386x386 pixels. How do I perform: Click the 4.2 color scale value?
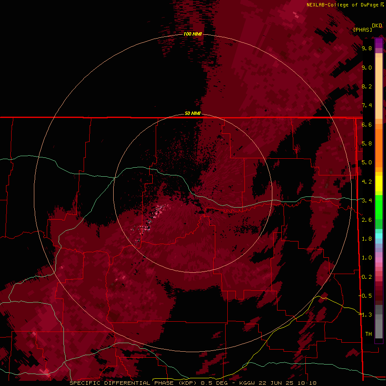(x=367, y=182)
